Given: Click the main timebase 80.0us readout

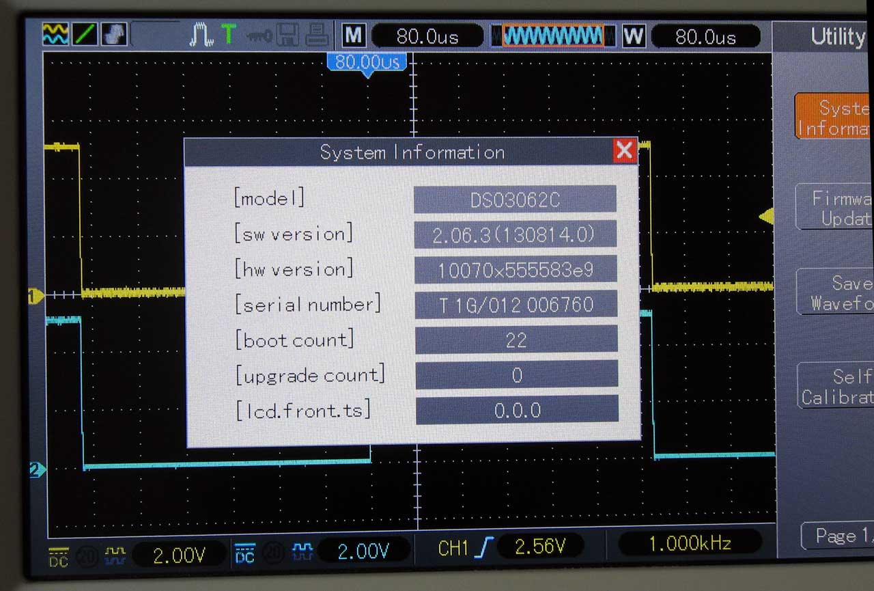Looking at the screenshot, I should (x=427, y=36).
